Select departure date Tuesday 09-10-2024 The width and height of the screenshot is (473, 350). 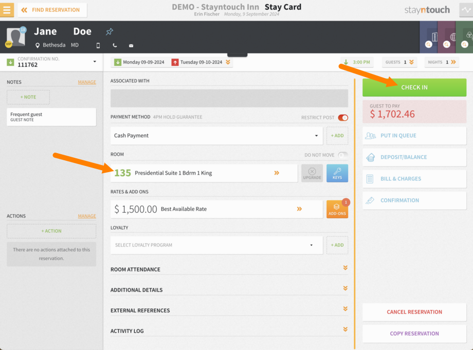(197, 62)
